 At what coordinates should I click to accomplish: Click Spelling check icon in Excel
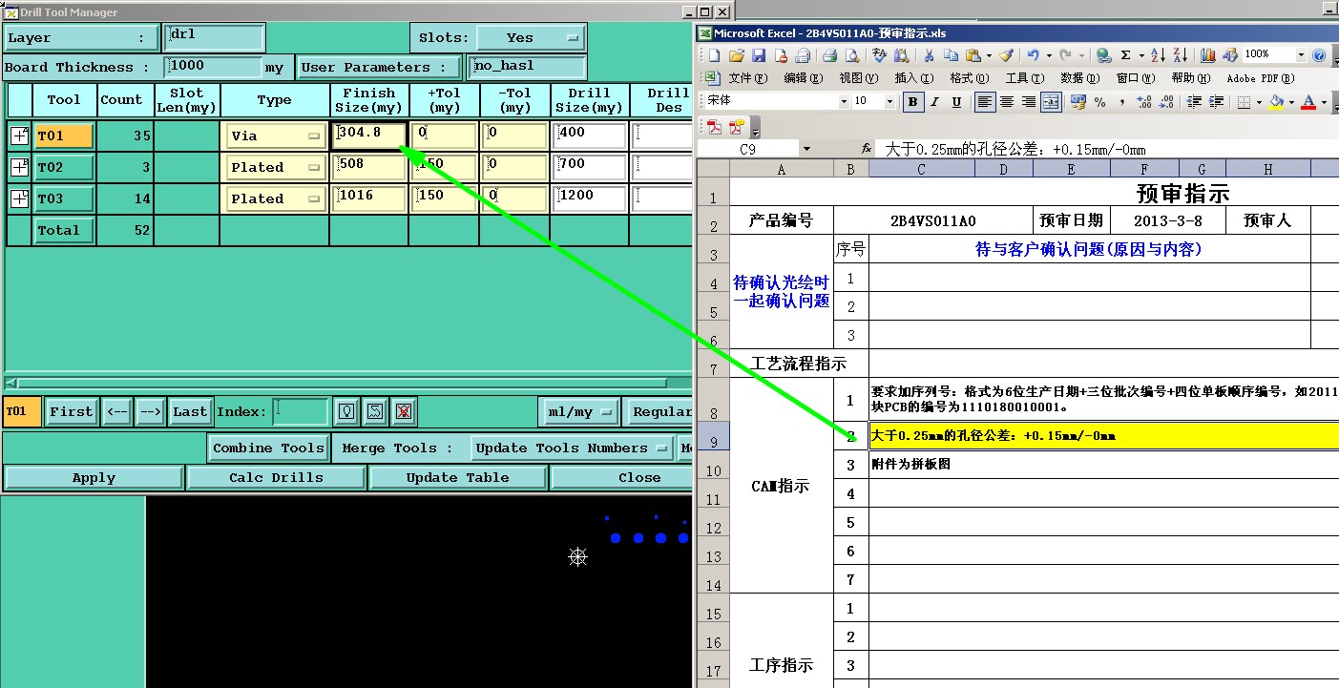click(x=880, y=55)
